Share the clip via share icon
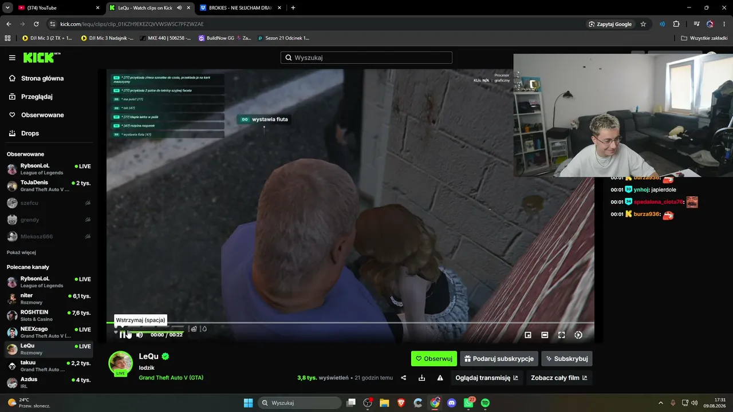The image size is (733, 412). click(404, 378)
